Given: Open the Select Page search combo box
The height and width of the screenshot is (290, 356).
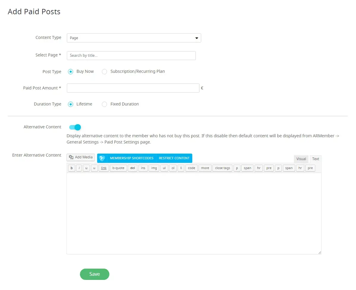Looking at the screenshot, I should click(x=131, y=56).
